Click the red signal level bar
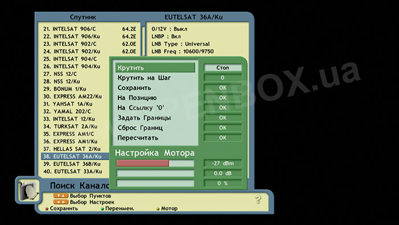 point(142,163)
